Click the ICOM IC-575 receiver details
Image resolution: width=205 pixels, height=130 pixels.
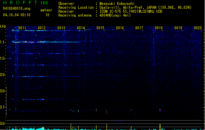(x=131, y=11)
